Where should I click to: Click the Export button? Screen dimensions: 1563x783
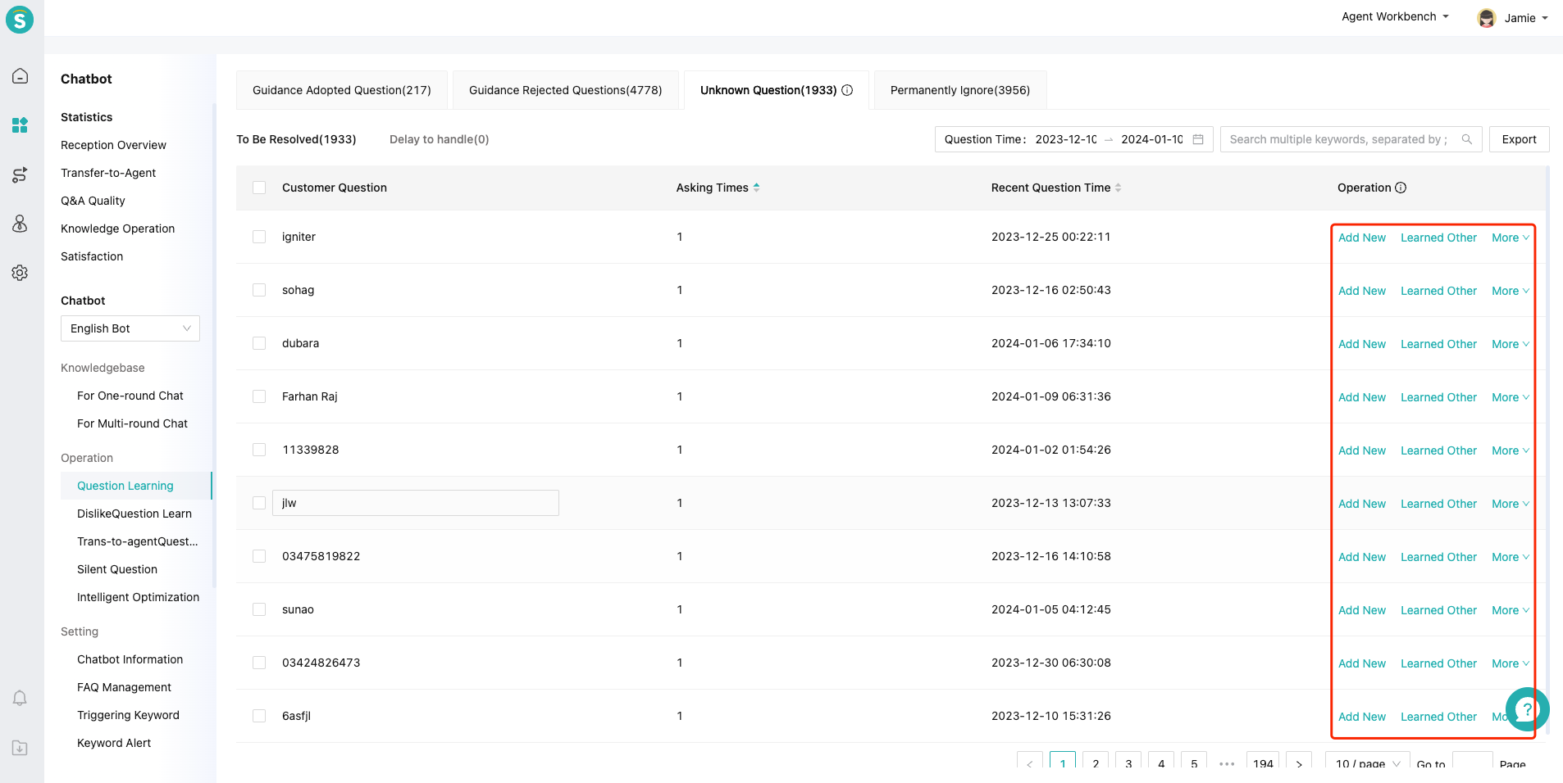pyautogui.click(x=1519, y=139)
